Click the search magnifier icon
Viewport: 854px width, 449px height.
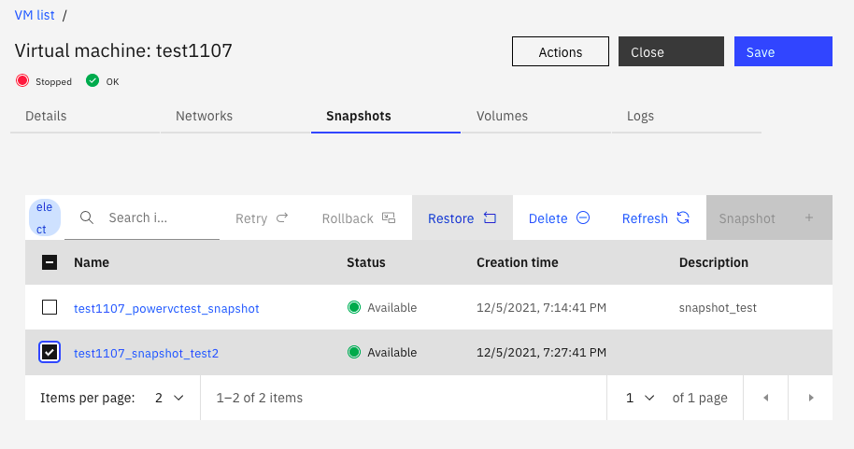click(87, 217)
